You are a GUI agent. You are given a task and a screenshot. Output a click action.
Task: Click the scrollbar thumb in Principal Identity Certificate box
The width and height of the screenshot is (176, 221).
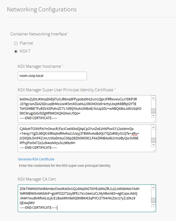(x=153, y=111)
